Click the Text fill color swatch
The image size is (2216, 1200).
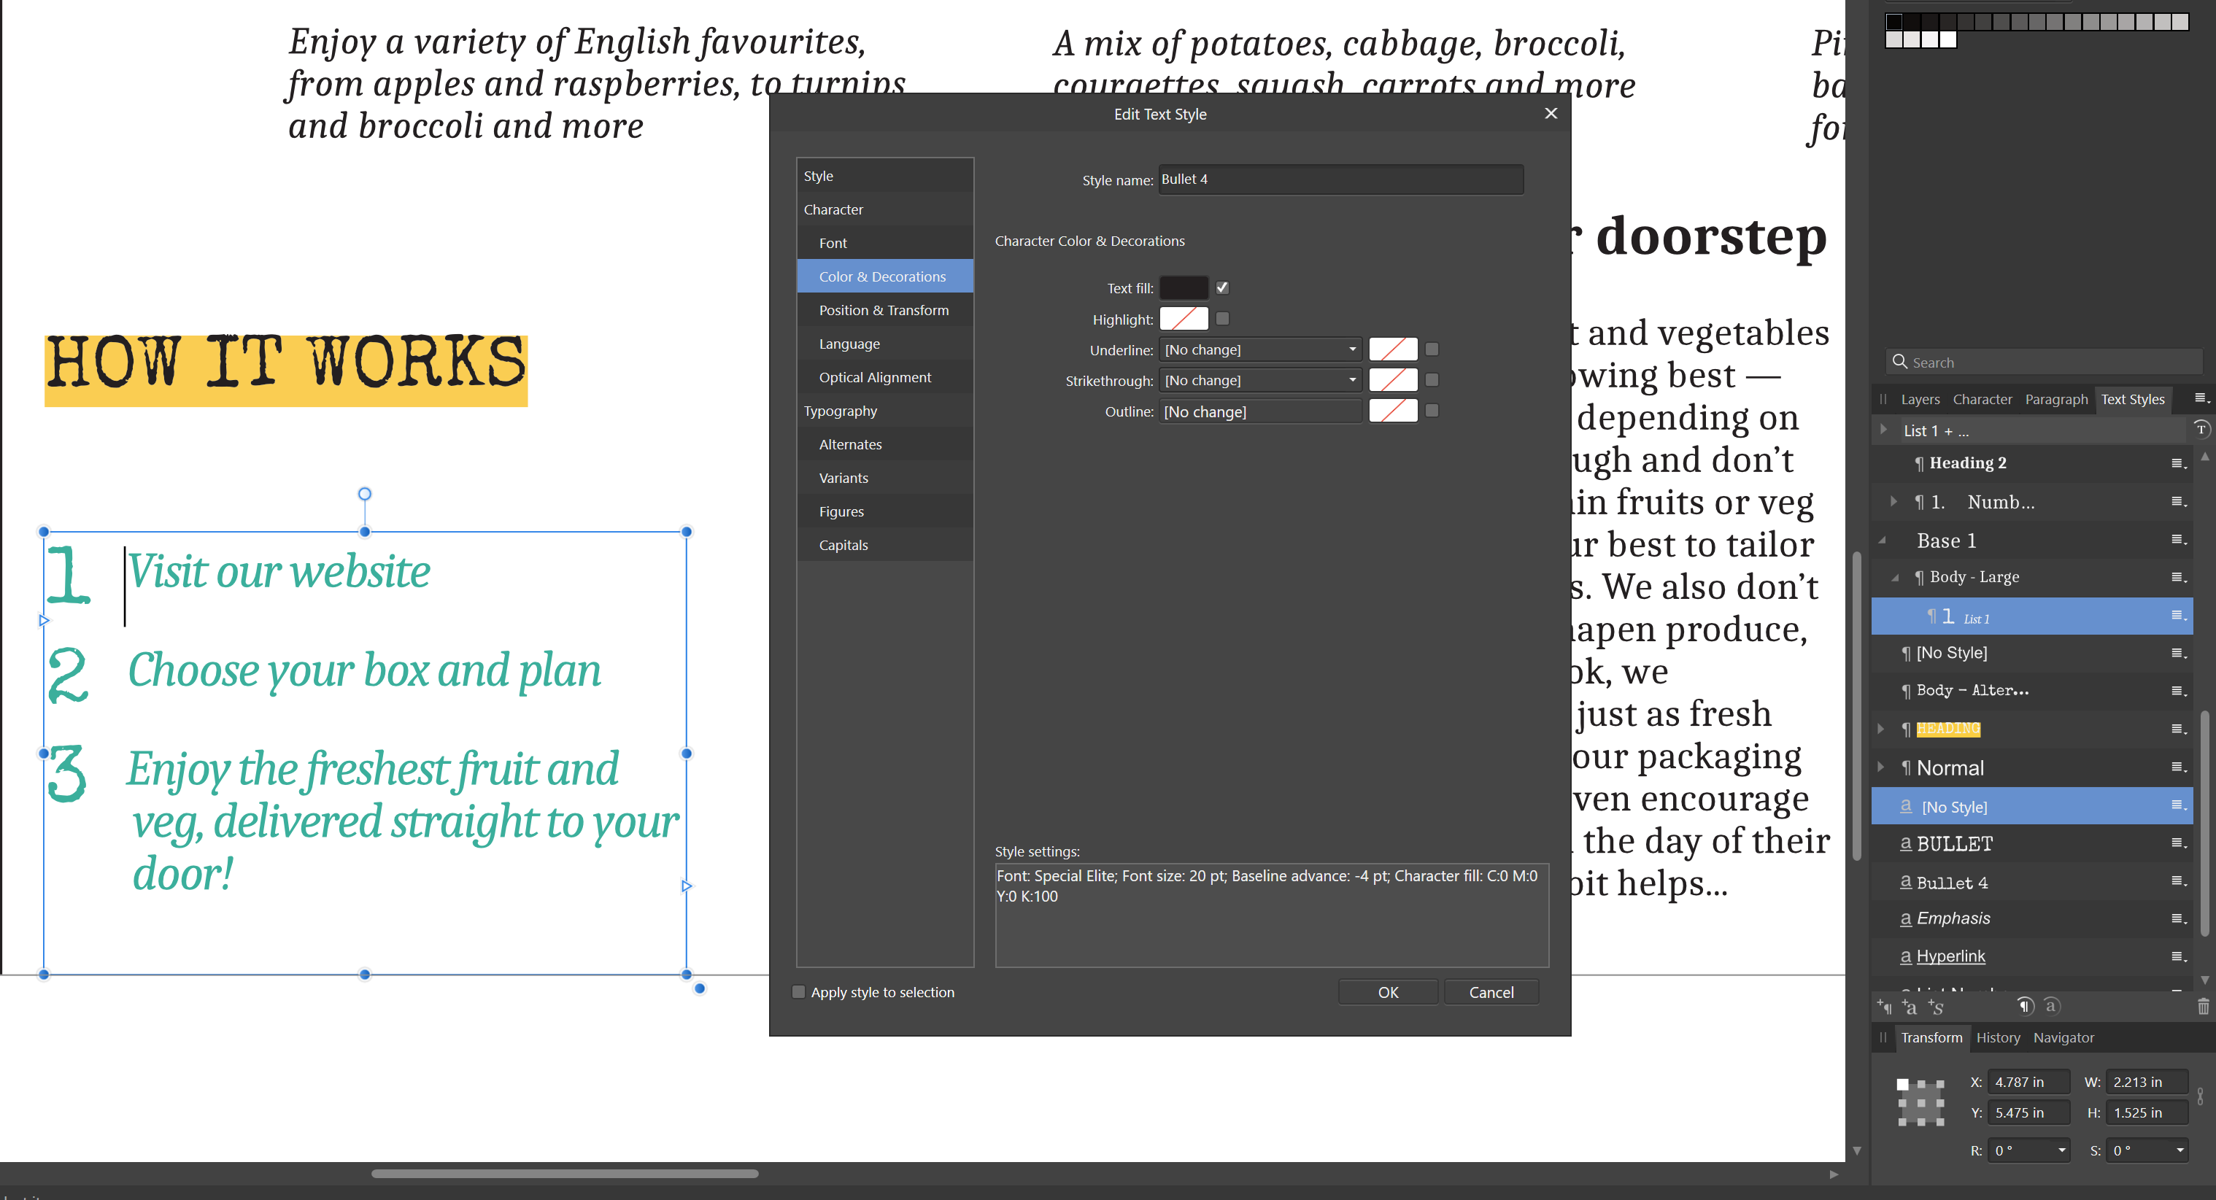click(x=1184, y=287)
